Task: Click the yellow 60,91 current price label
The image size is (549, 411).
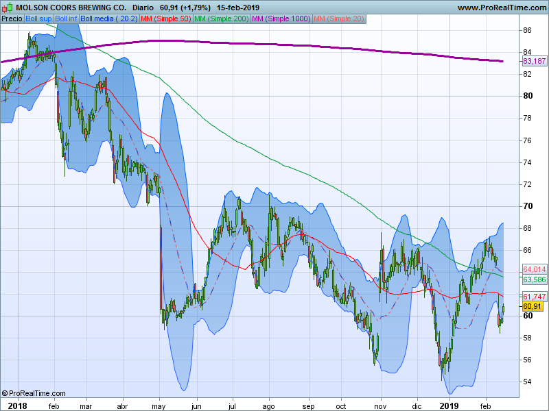Action: pos(533,306)
